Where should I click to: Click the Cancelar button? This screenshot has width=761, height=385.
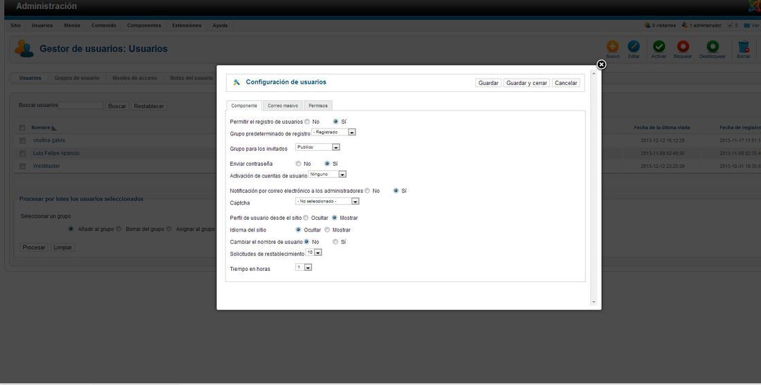(566, 83)
